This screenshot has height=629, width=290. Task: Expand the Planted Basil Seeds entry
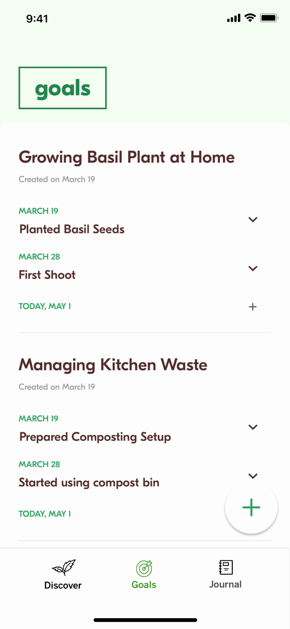click(253, 220)
